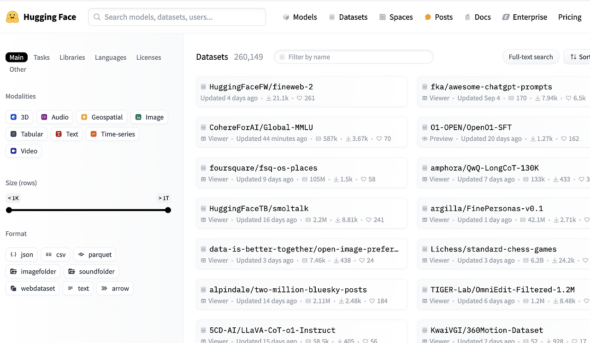
Task: Open the Libraries filter tab
Action: click(x=72, y=57)
